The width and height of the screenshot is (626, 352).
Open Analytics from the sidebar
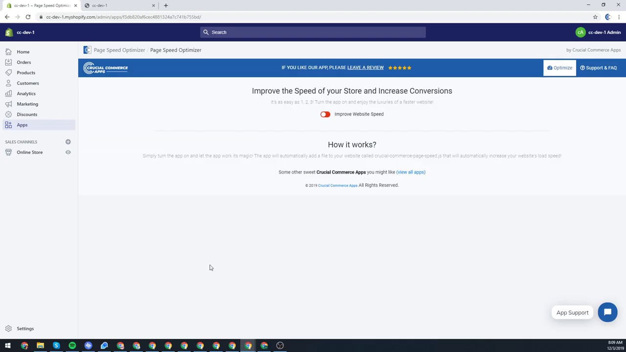click(26, 93)
